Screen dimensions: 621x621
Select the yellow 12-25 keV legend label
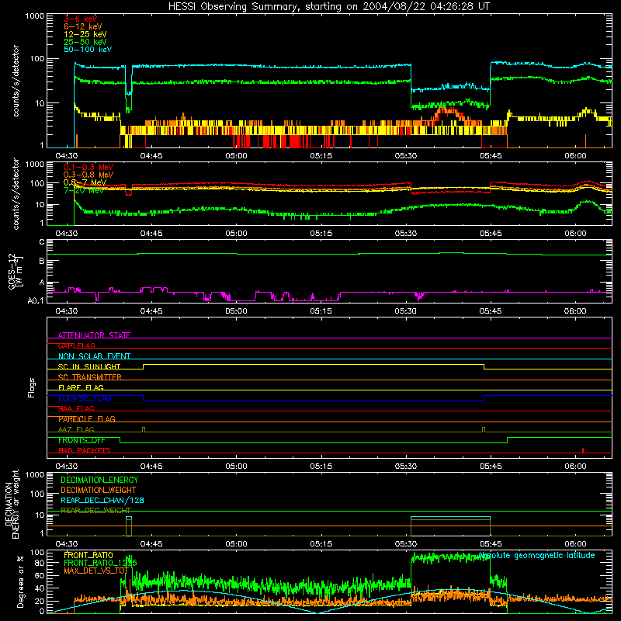[85, 34]
